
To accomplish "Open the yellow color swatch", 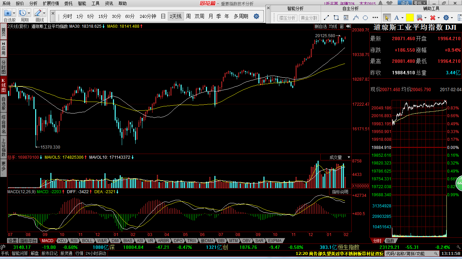I will point(410,18).
